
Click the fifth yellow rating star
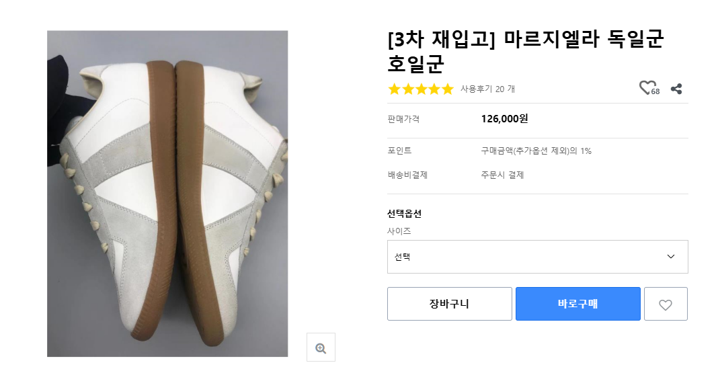(x=447, y=89)
